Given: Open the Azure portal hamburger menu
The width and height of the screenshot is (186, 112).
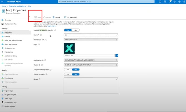Looking at the screenshot, I should 2,2.
